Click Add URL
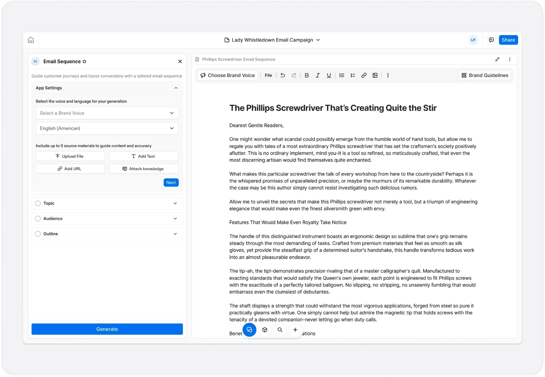 (x=70, y=169)
